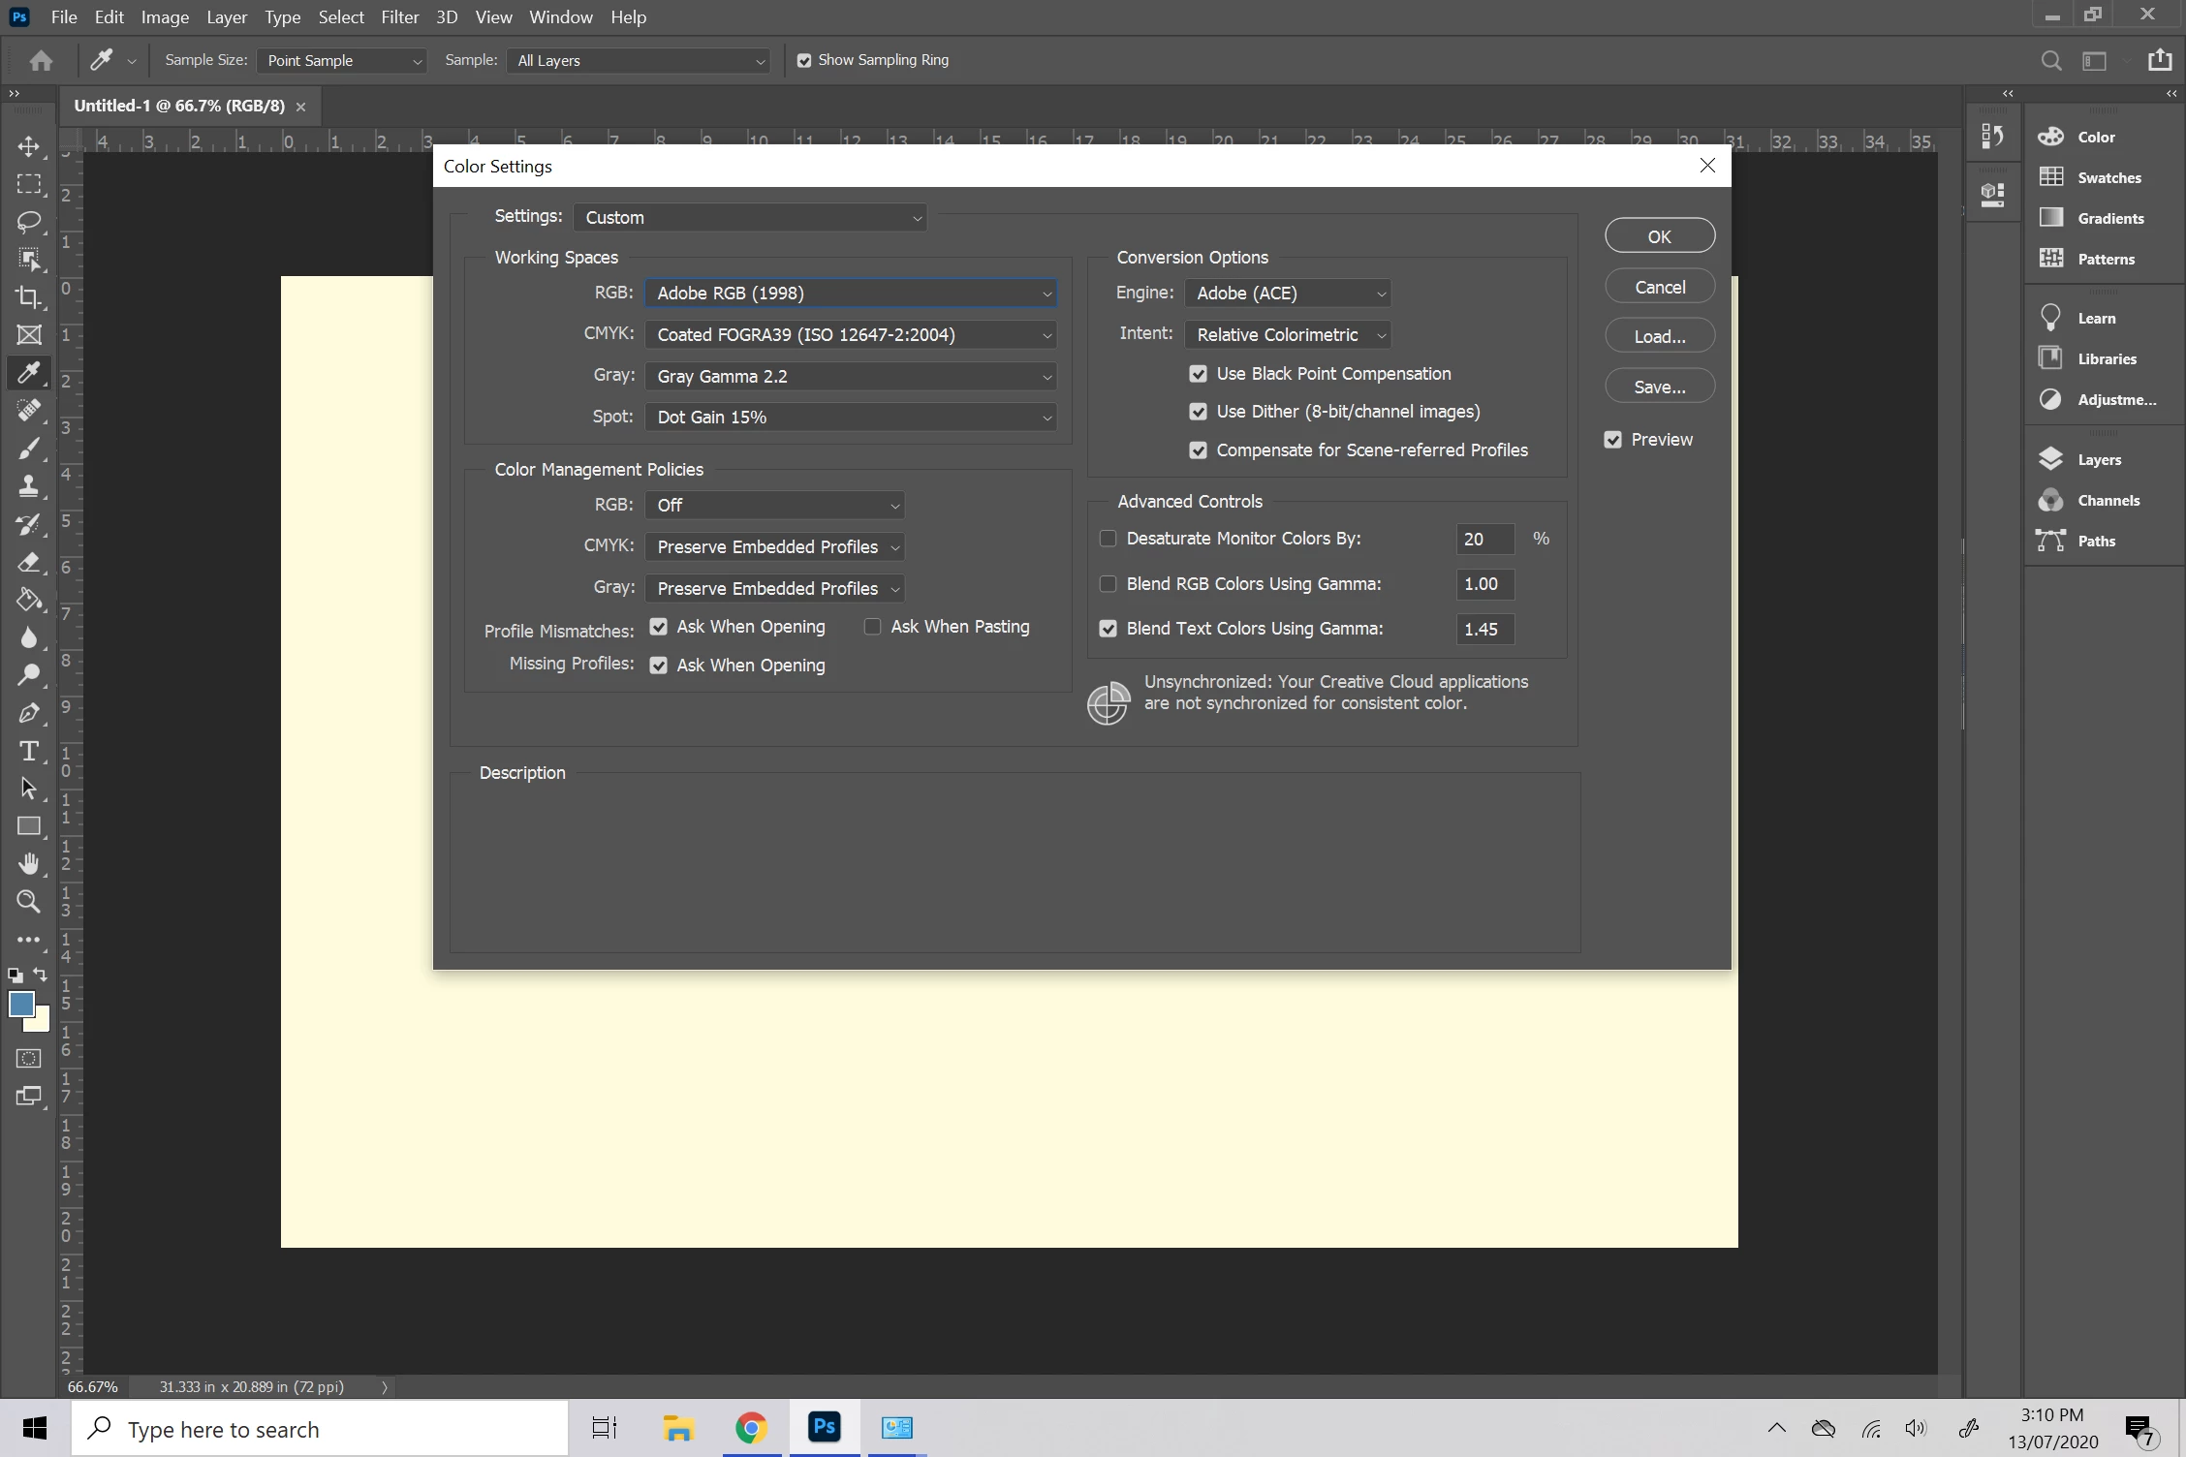Open the Swatches panel

(2108, 177)
